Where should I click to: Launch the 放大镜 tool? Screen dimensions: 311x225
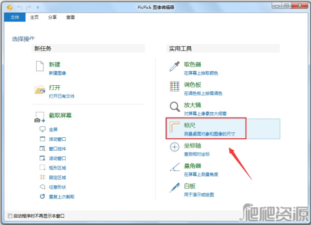pyautogui.click(x=193, y=105)
